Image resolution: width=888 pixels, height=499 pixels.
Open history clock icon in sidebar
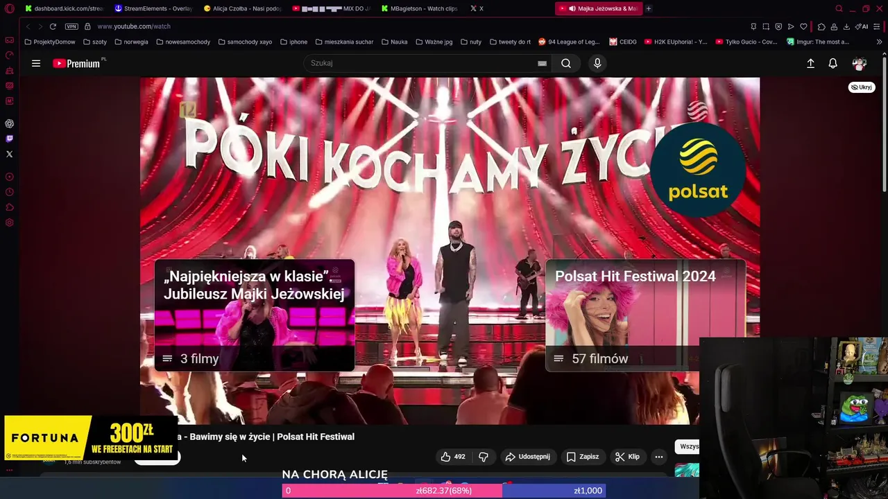9,192
